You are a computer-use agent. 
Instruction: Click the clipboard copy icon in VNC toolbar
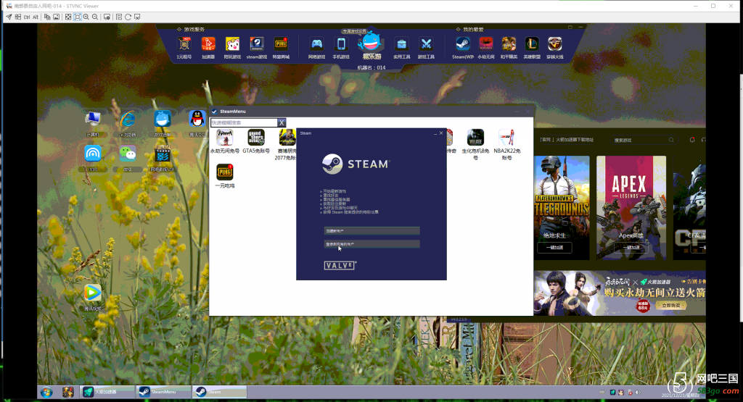coord(47,17)
